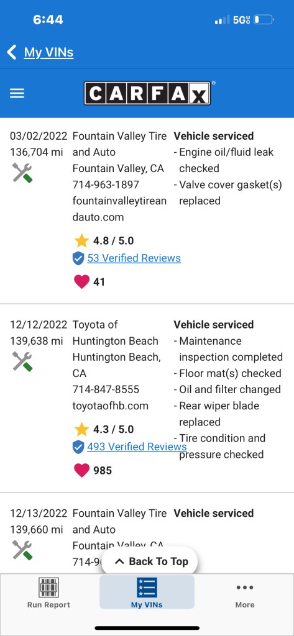Switch to Run Report tab
Viewport: 294px width, 636px height.
[48, 593]
